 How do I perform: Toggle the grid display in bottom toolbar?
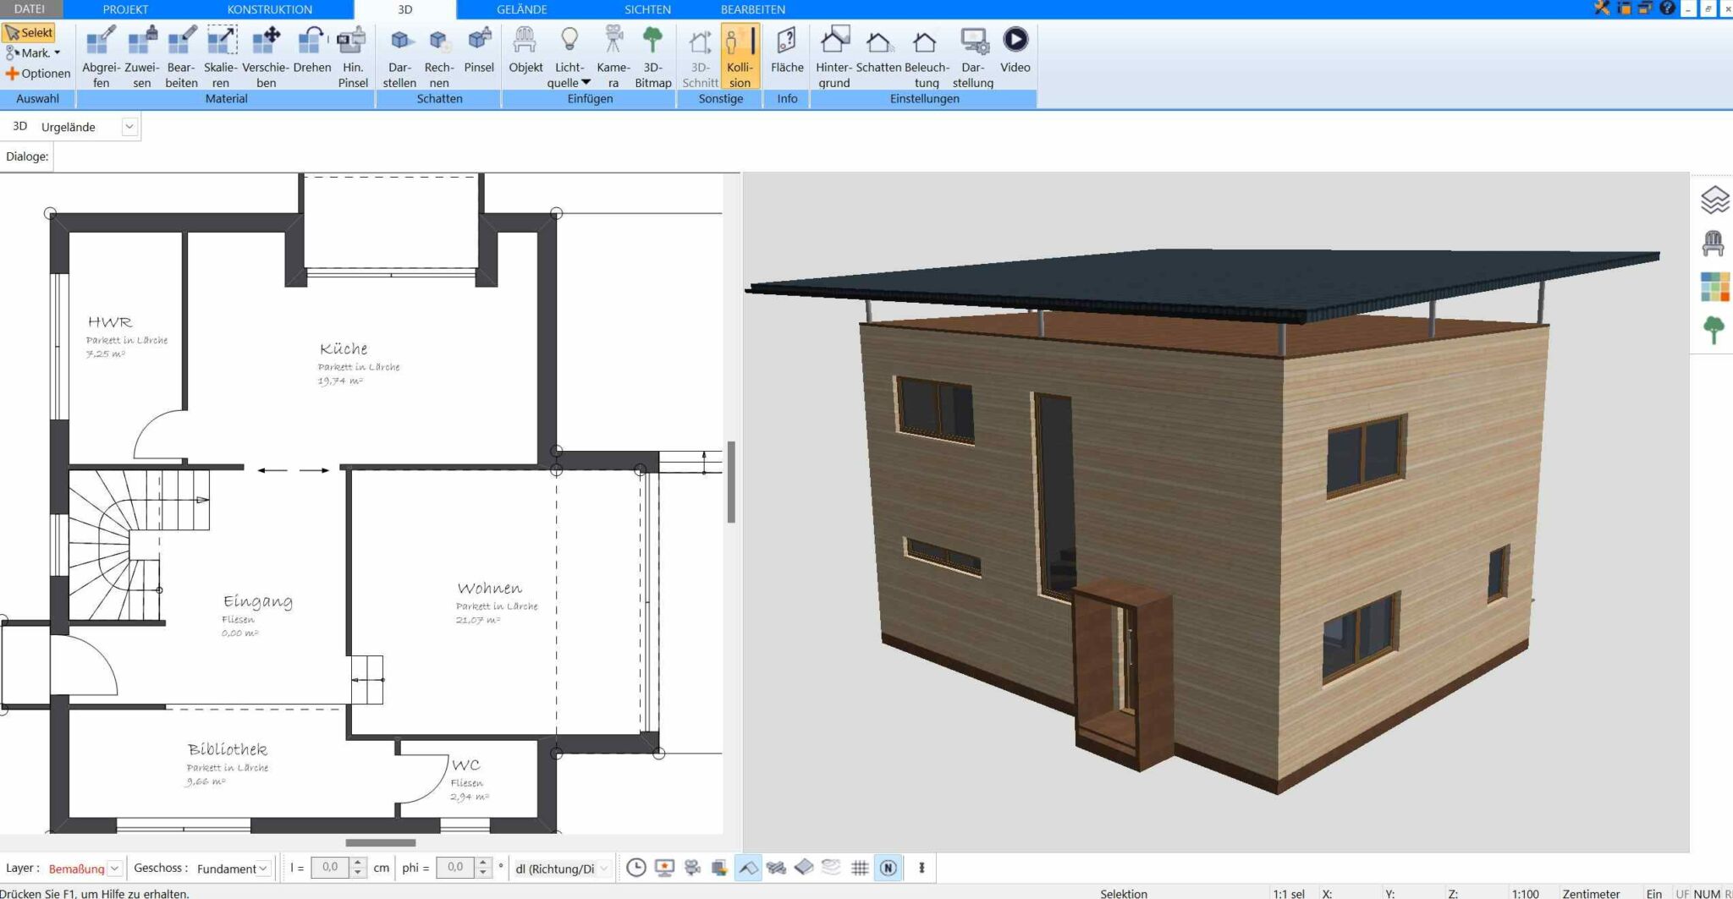[x=860, y=868]
